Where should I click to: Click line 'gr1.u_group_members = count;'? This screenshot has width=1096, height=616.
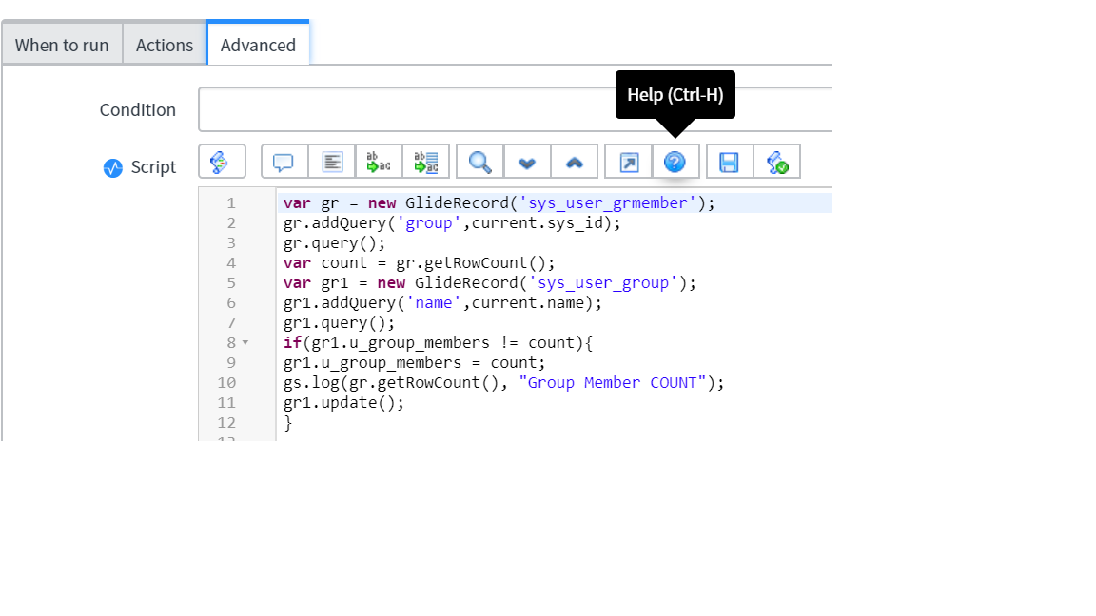(414, 363)
